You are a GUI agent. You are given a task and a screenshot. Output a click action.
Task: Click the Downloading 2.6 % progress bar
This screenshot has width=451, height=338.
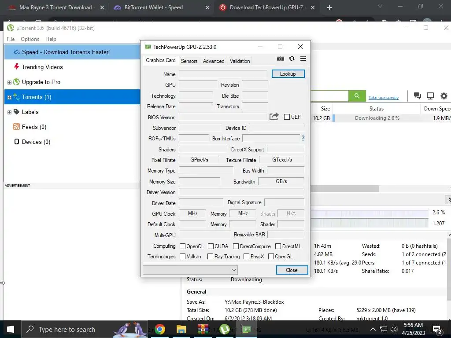[377, 118]
